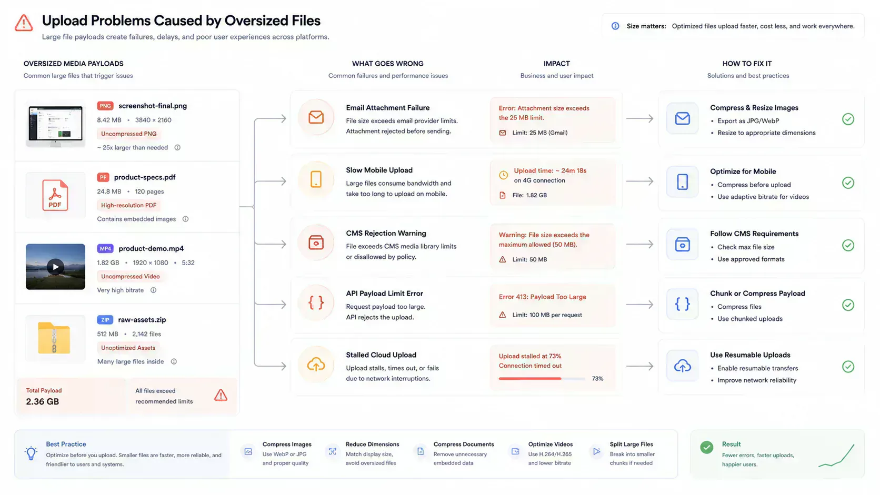880x495 pixels.
Task: Click the purple MP4 file type badge
Action: pyautogui.click(x=105, y=249)
